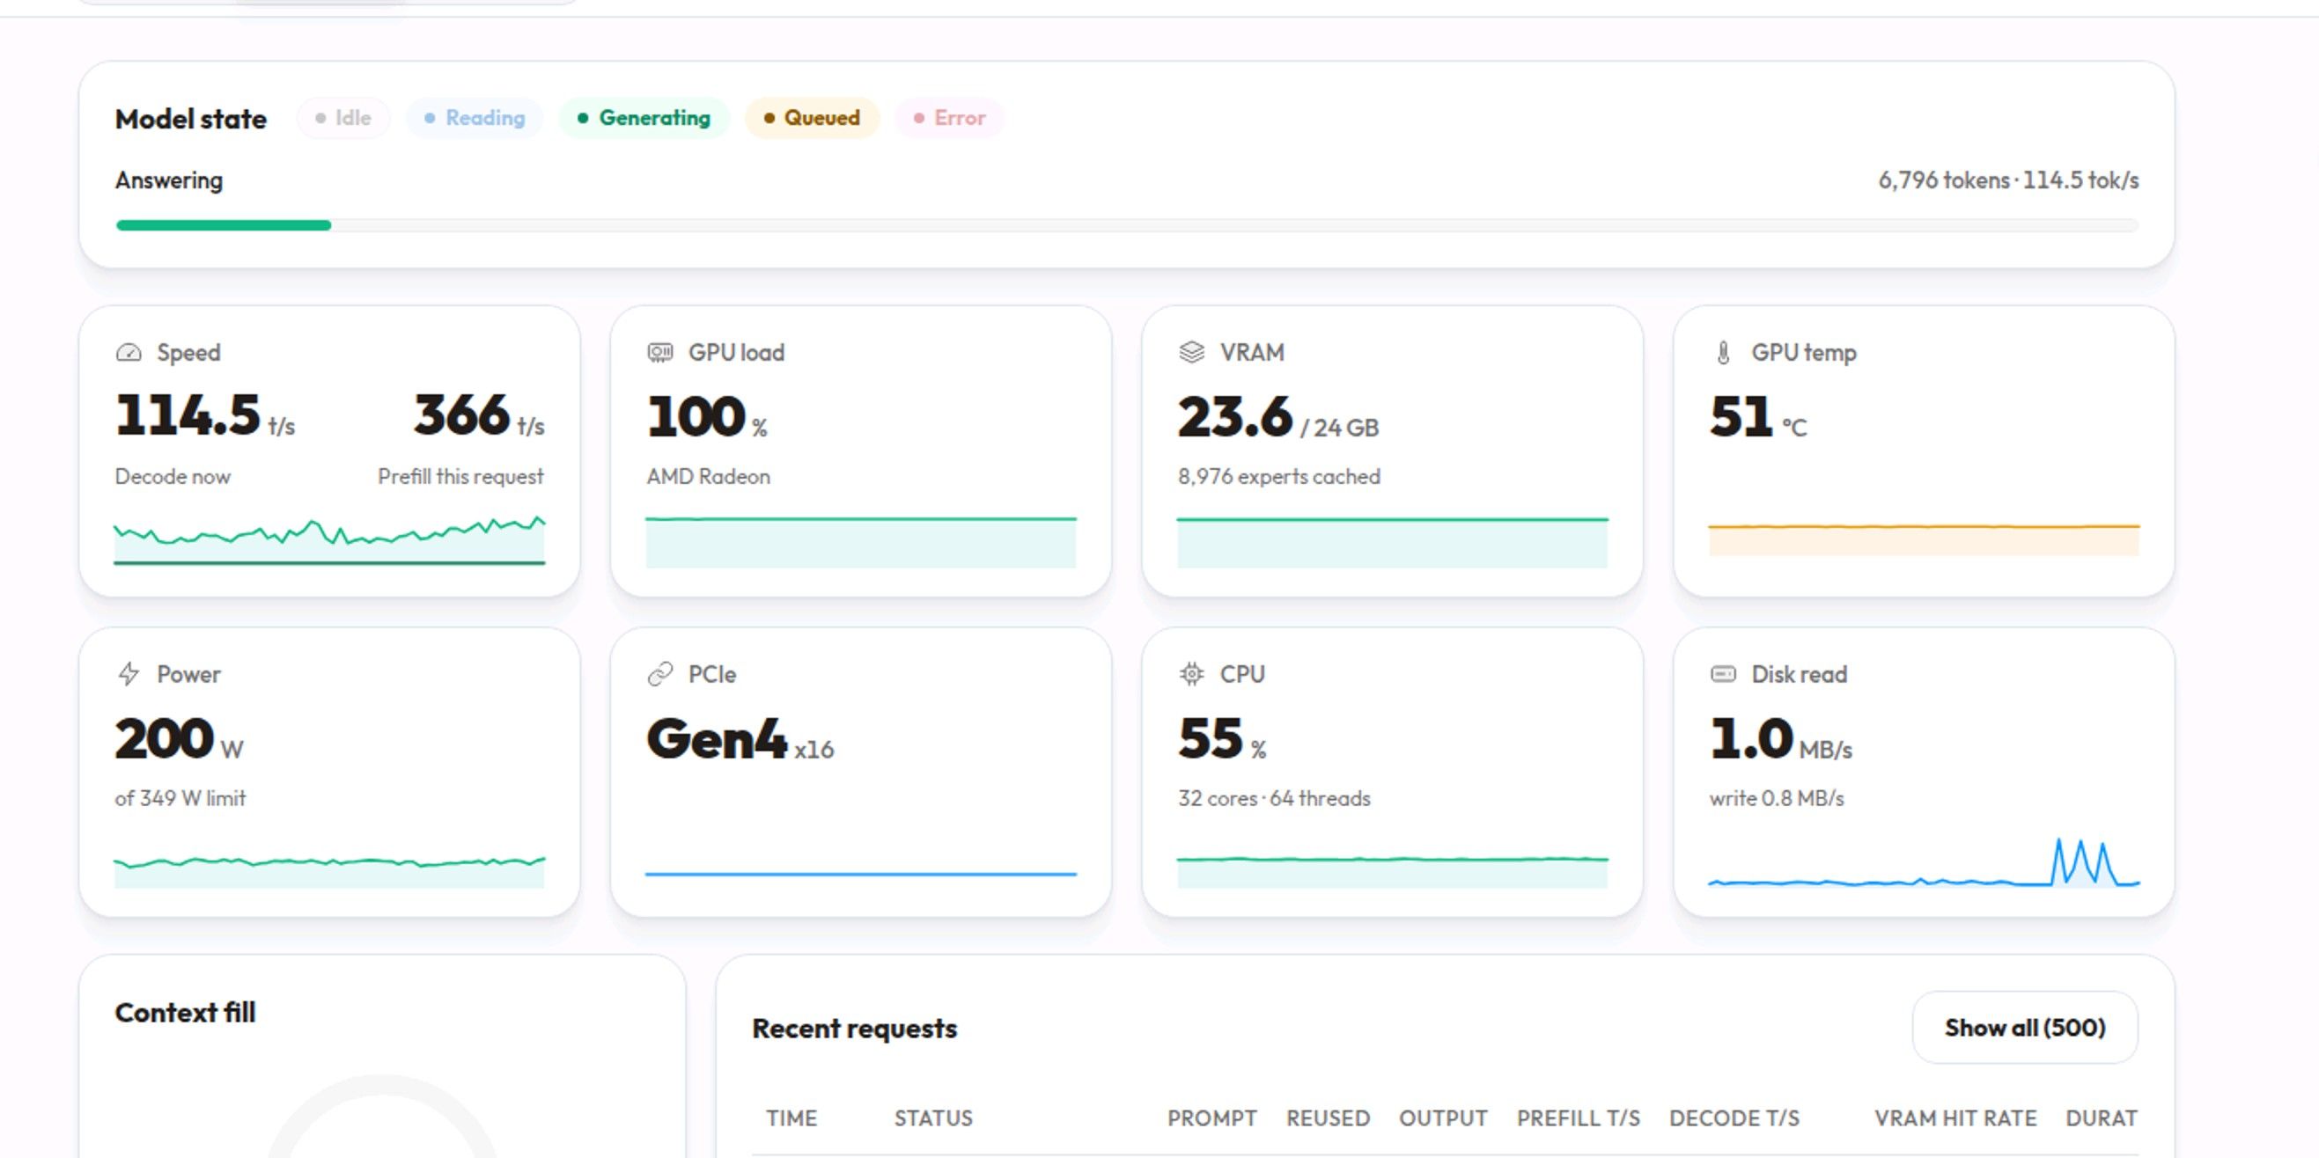Image resolution: width=2319 pixels, height=1158 pixels.
Task: Click the Recent requests heading
Action: click(854, 1029)
